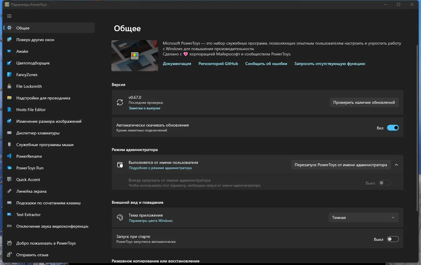Open FancyZones via its sidebar icon
The height and width of the screenshot is (265, 421).
pyautogui.click(x=9, y=75)
